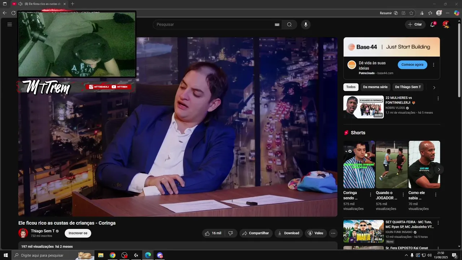This screenshot has height=260, width=462.
Task: Reload the page with refresh icon
Action: click(13, 13)
